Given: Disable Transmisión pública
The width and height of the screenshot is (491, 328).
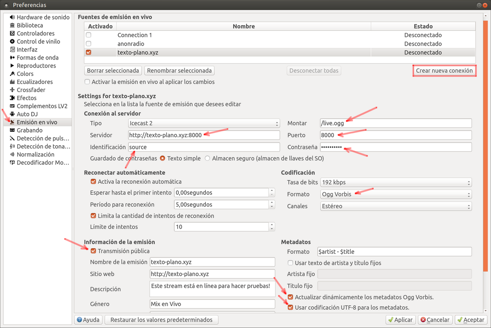Looking at the screenshot, I should [x=93, y=251].
